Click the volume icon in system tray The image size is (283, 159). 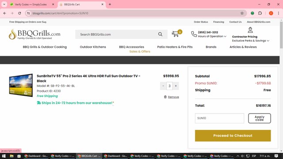[243, 156]
